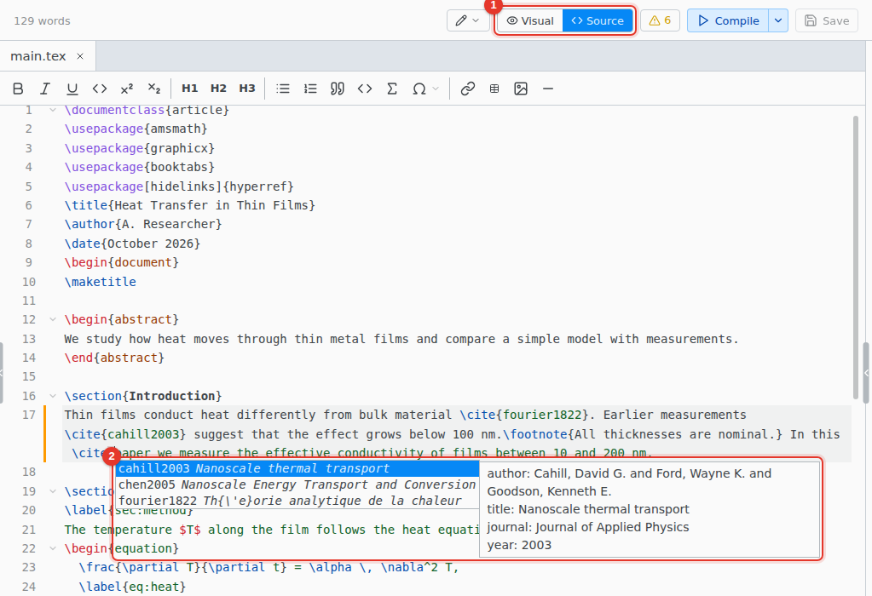Click \usepackage[hidelinks]{hyperref} line
The image size is (872, 596).
179,186
